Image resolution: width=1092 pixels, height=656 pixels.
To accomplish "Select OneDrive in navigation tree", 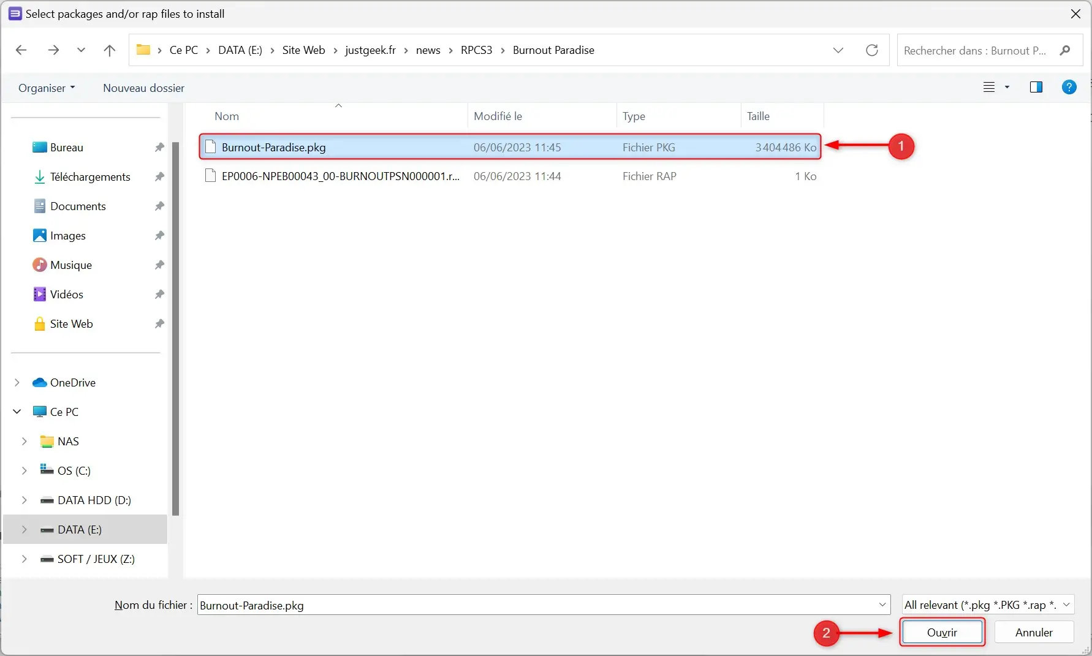I will (73, 382).
